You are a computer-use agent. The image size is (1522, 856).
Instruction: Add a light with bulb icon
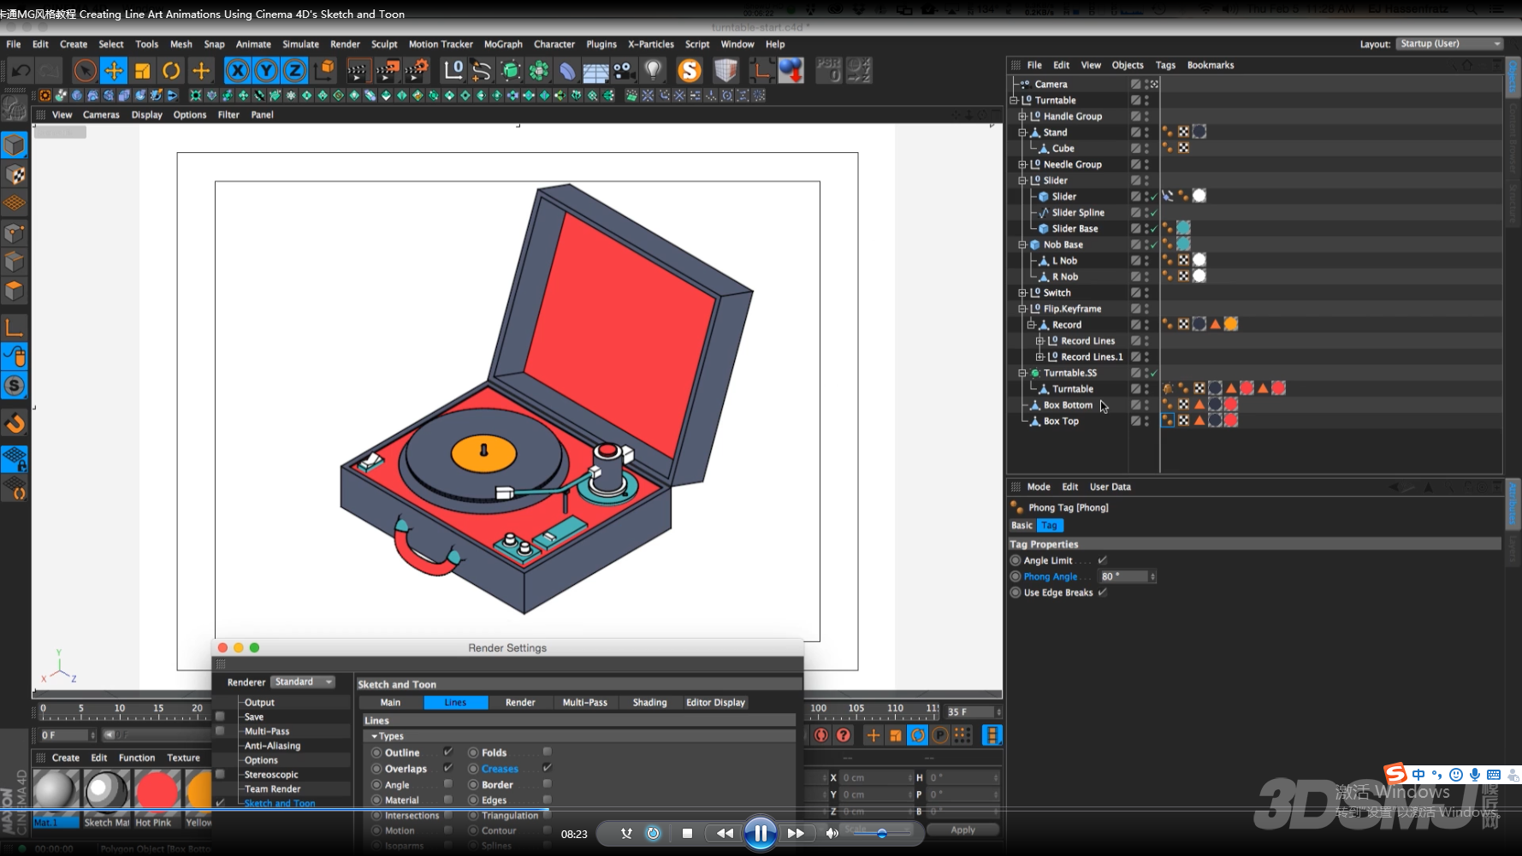tap(654, 70)
